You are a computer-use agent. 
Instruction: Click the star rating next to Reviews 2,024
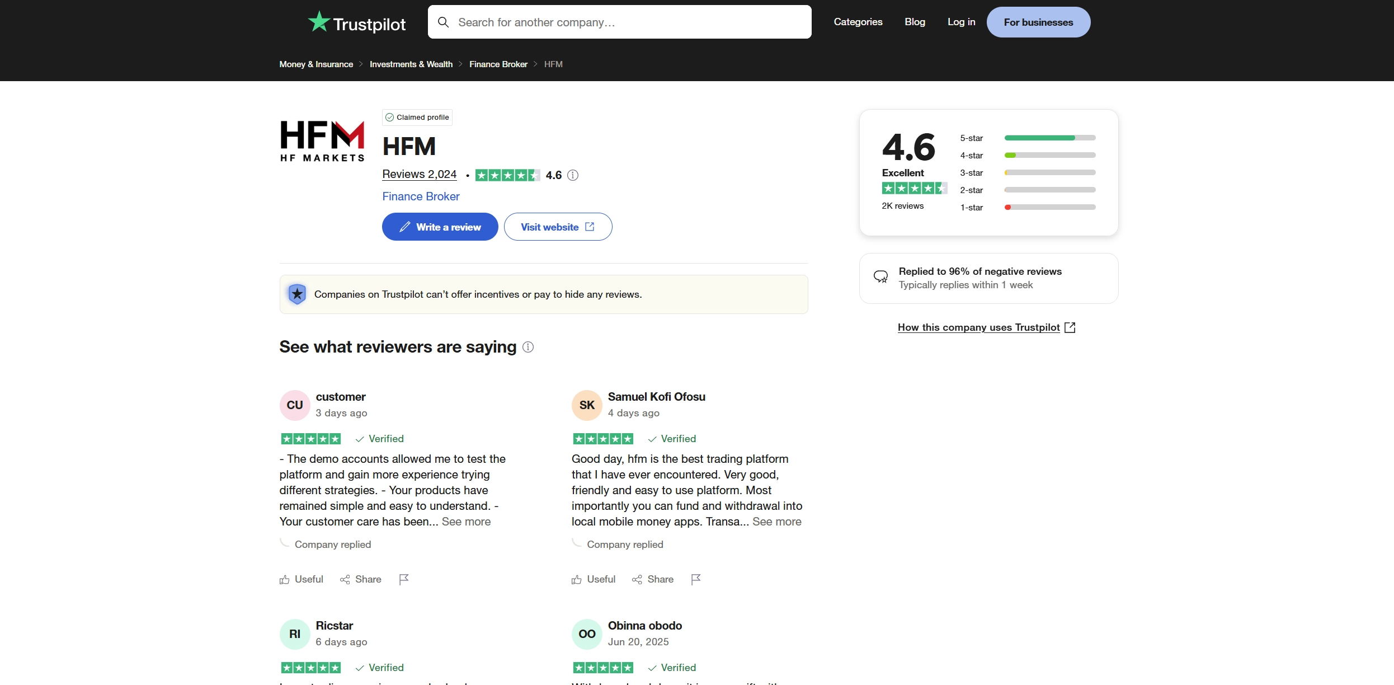click(x=507, y=175)
